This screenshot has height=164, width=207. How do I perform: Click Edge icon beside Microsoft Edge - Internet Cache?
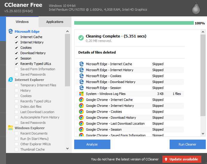coord(81,64)
